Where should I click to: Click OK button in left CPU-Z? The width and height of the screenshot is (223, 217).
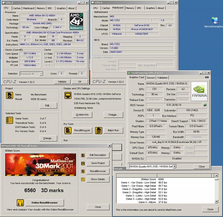[80, 82]
